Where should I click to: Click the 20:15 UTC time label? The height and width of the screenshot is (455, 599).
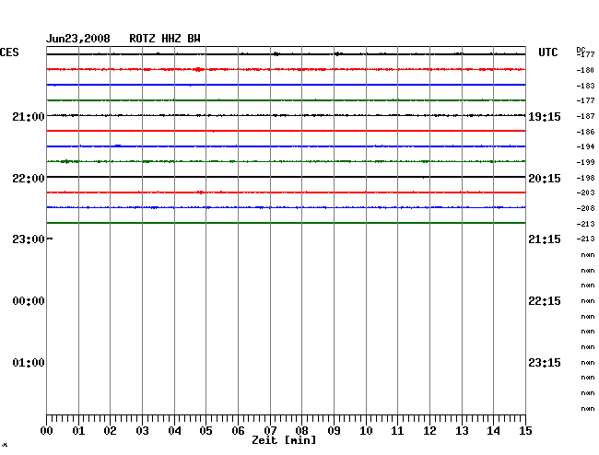545,179
